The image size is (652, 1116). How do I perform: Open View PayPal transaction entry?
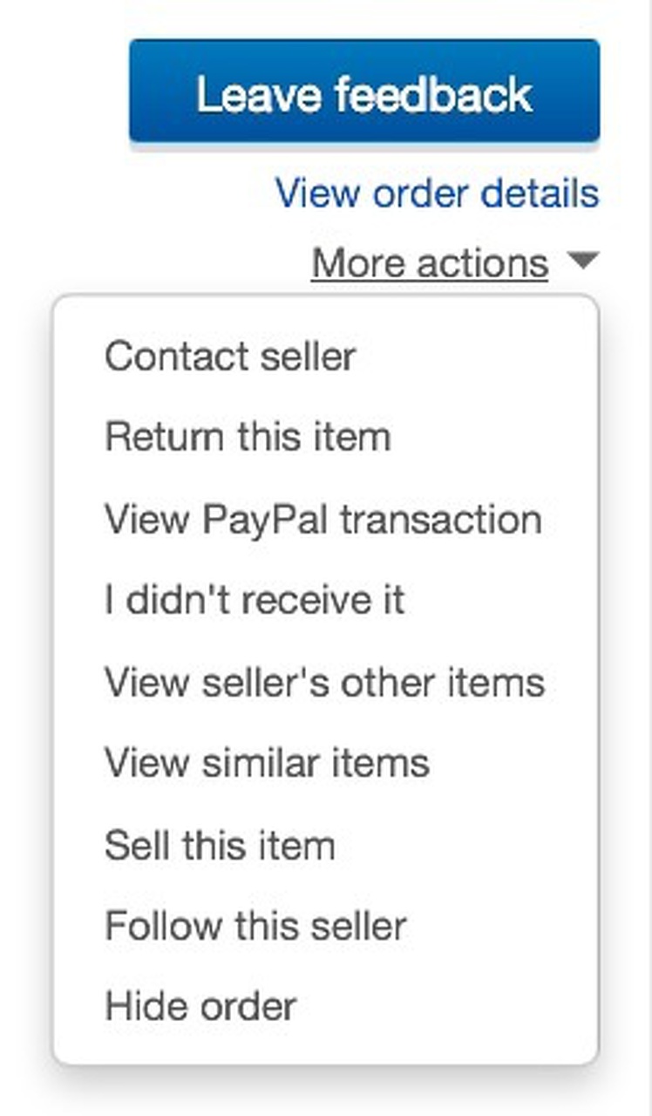pos(323,520)
